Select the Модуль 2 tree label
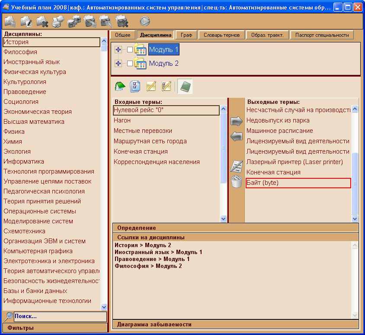 pos(163,63)
